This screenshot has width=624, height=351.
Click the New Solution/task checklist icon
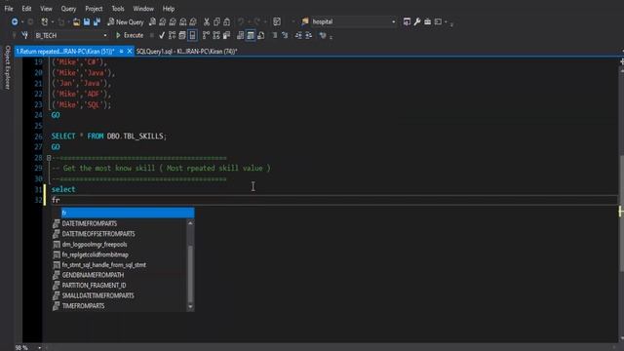click(x=277, y=21)
